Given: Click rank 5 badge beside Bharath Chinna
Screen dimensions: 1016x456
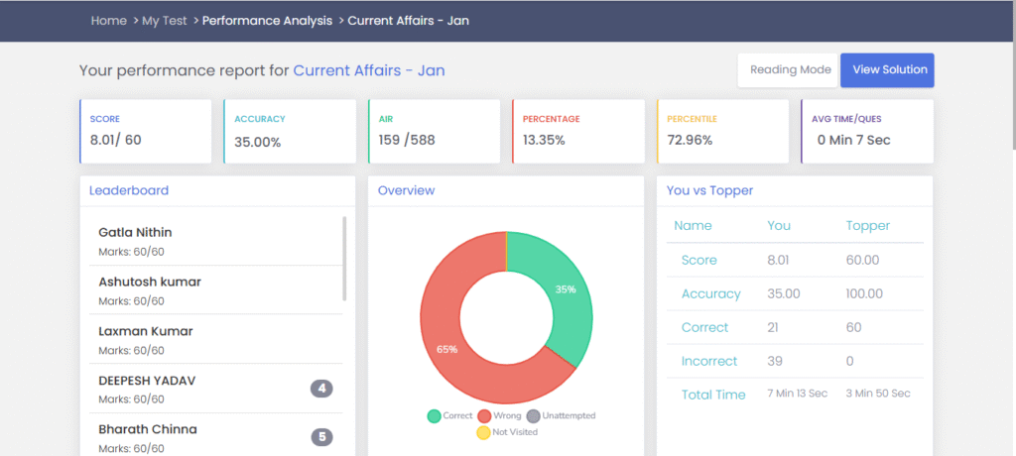Looking at the screenshot, I should 321,437.
